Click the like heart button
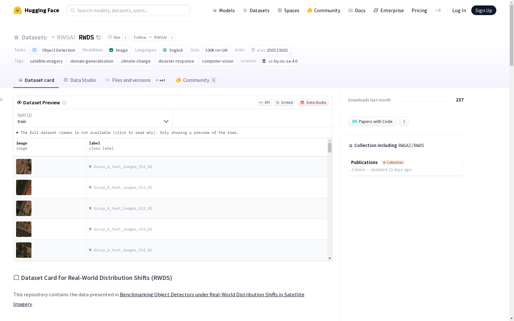This screenshot has width=514, height=321. tap(114, 37)
